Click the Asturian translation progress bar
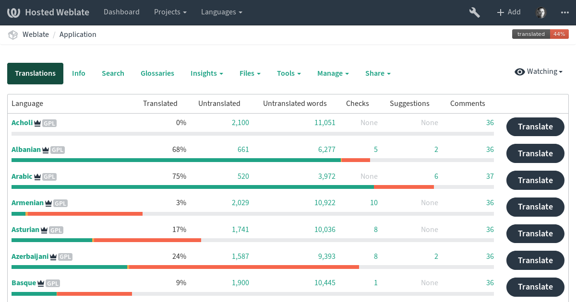Screen dimensions: 576x302 click(x=252, y=240)
